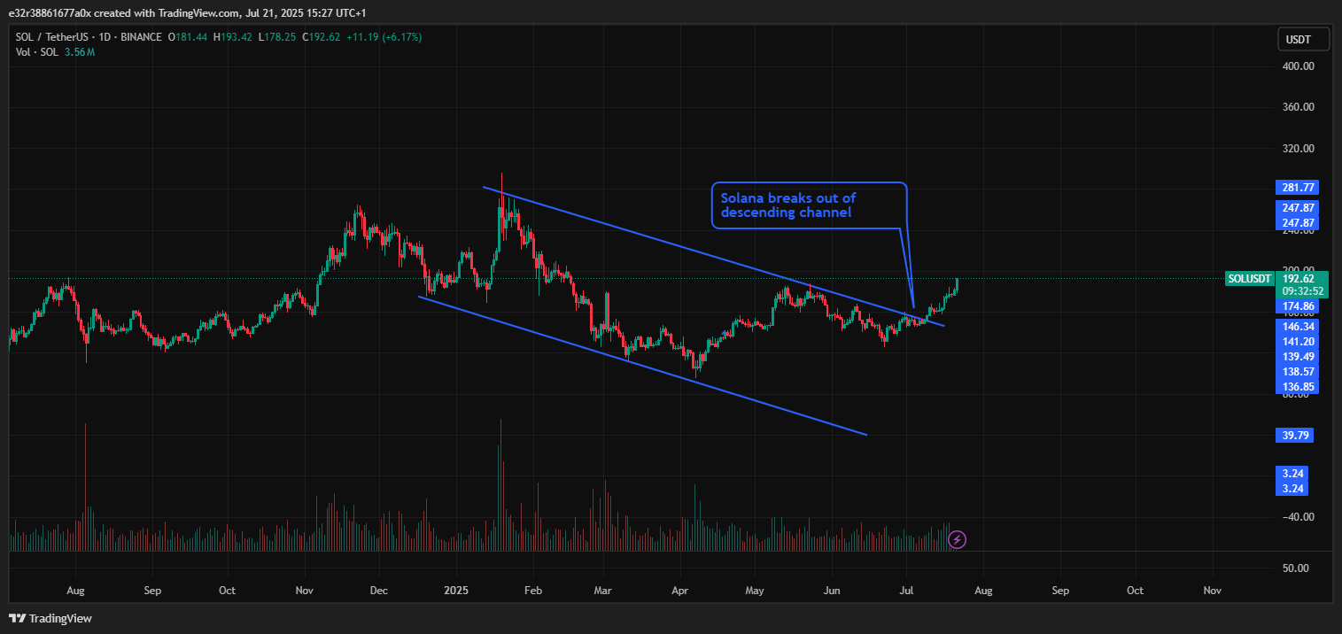Click the Feb time axis label

pyautogui.click(x=532, y=590)
